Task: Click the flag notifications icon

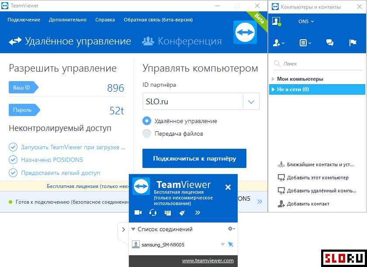Action: (353, 43)
